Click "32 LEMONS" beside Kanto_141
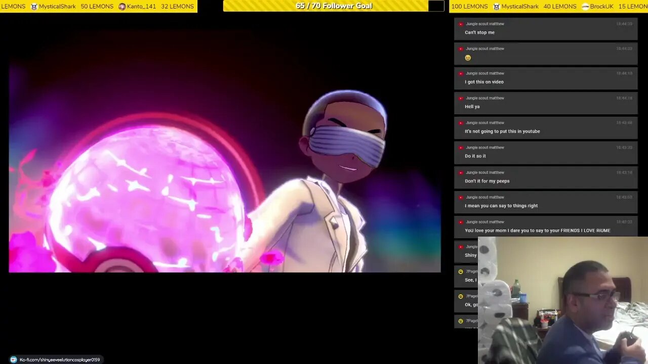This screenshot has width=648, height=364. pos(177,7)
